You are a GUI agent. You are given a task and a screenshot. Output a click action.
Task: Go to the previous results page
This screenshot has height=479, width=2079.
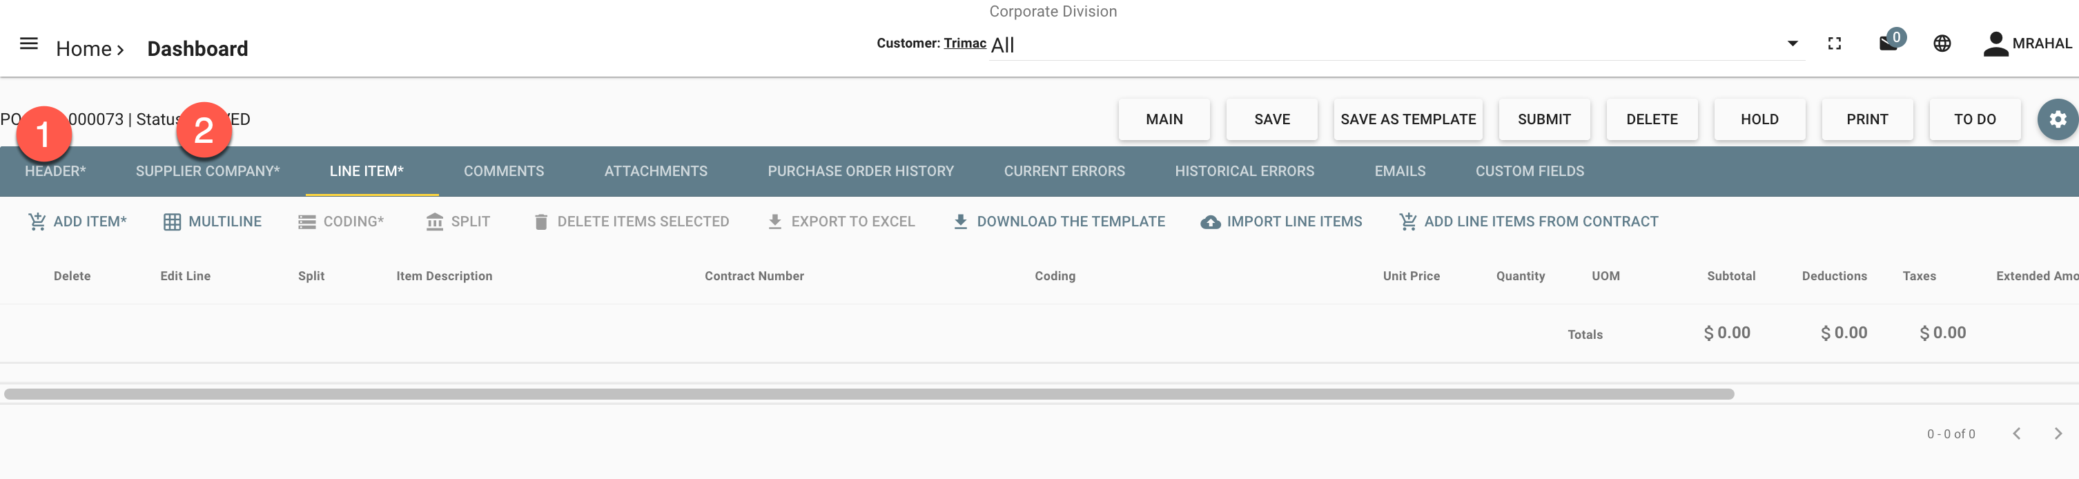[2016, 434]
